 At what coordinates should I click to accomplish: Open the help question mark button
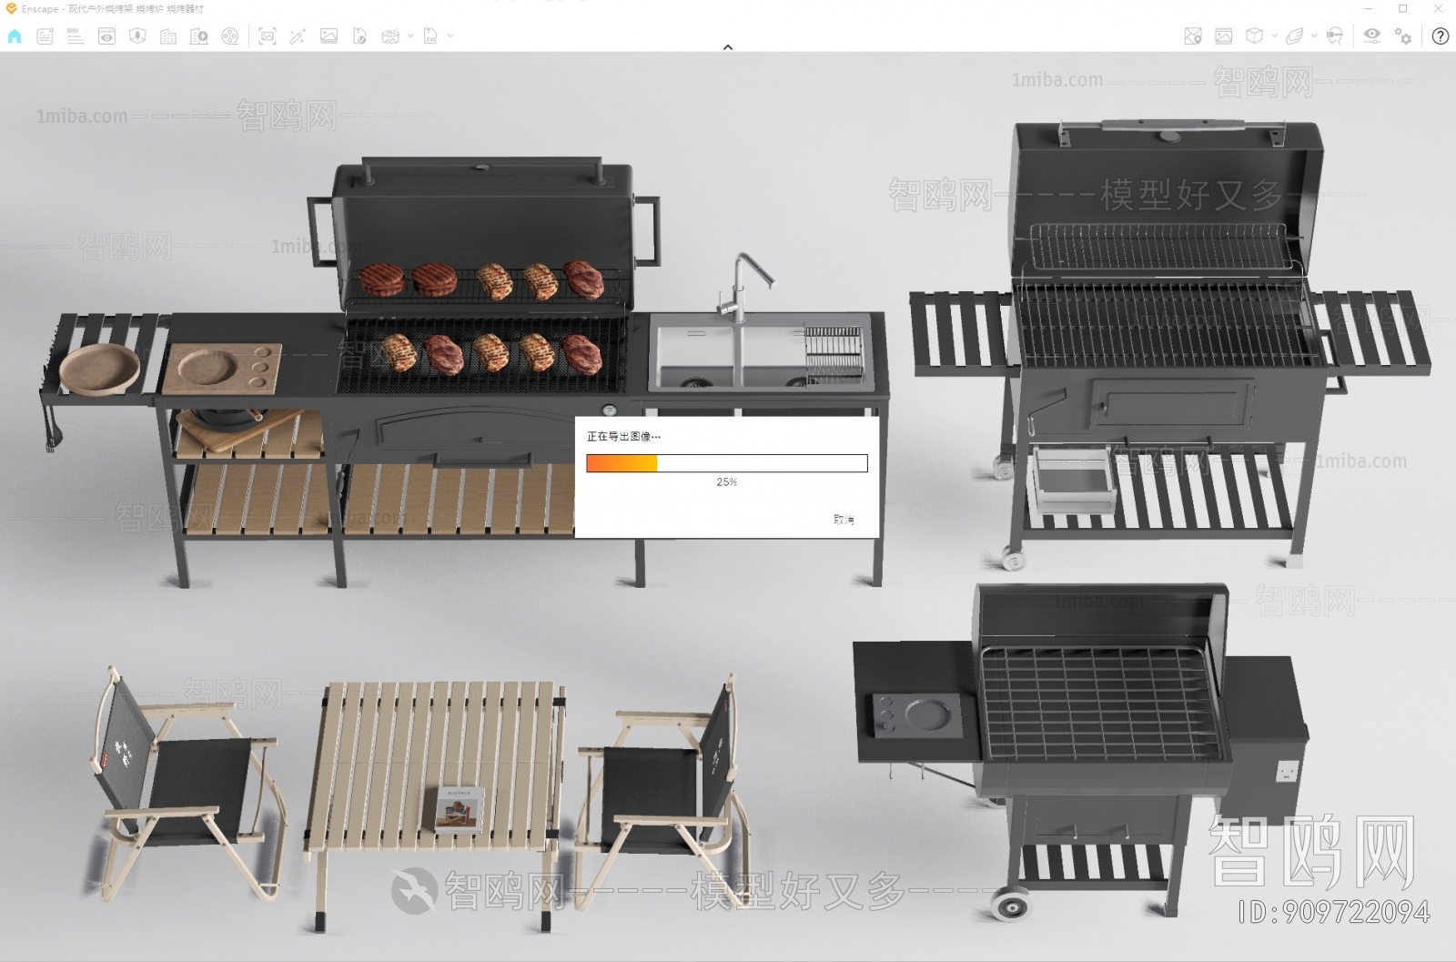pyautogui.click(x=1440, y=36)
